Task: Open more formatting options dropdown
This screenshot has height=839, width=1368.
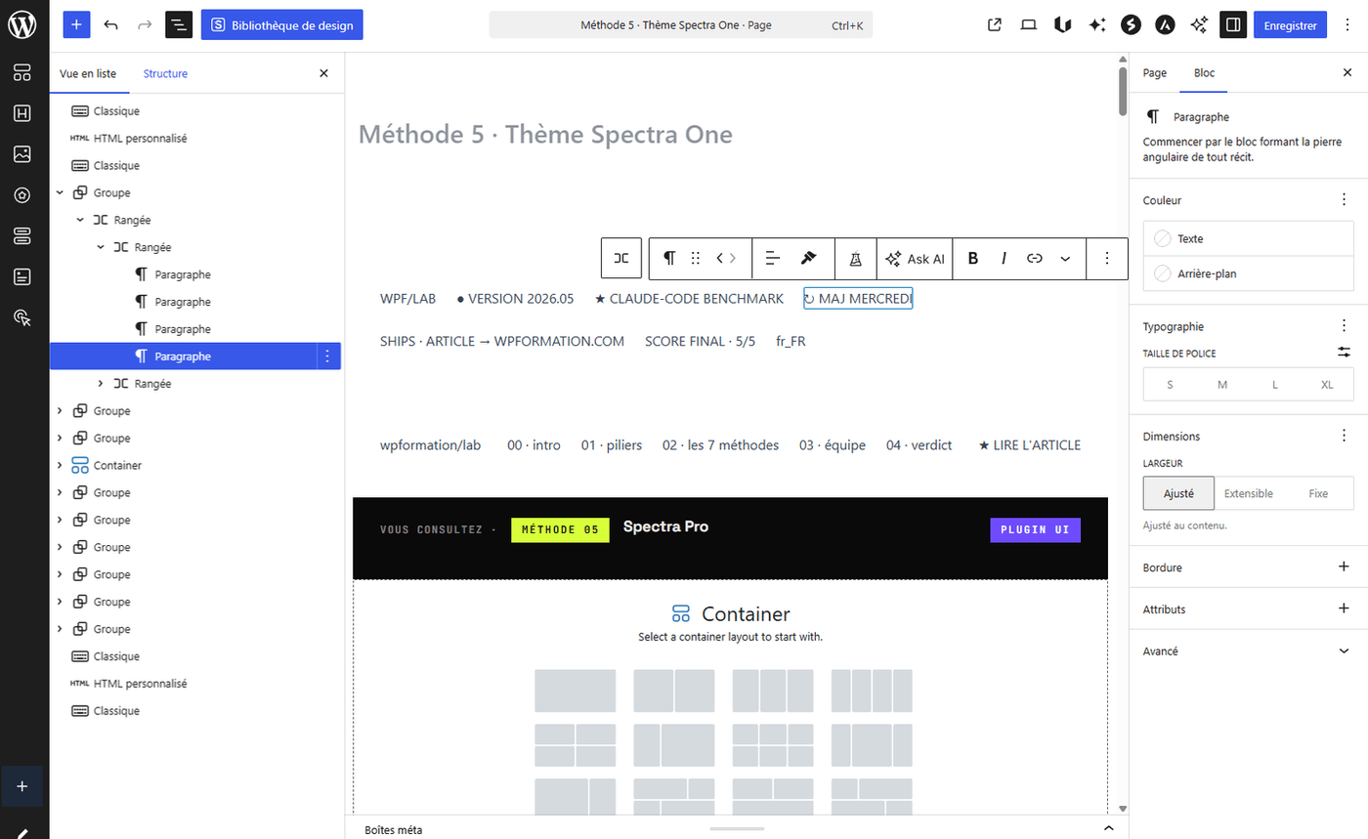Action: [x=1065, y=258]
